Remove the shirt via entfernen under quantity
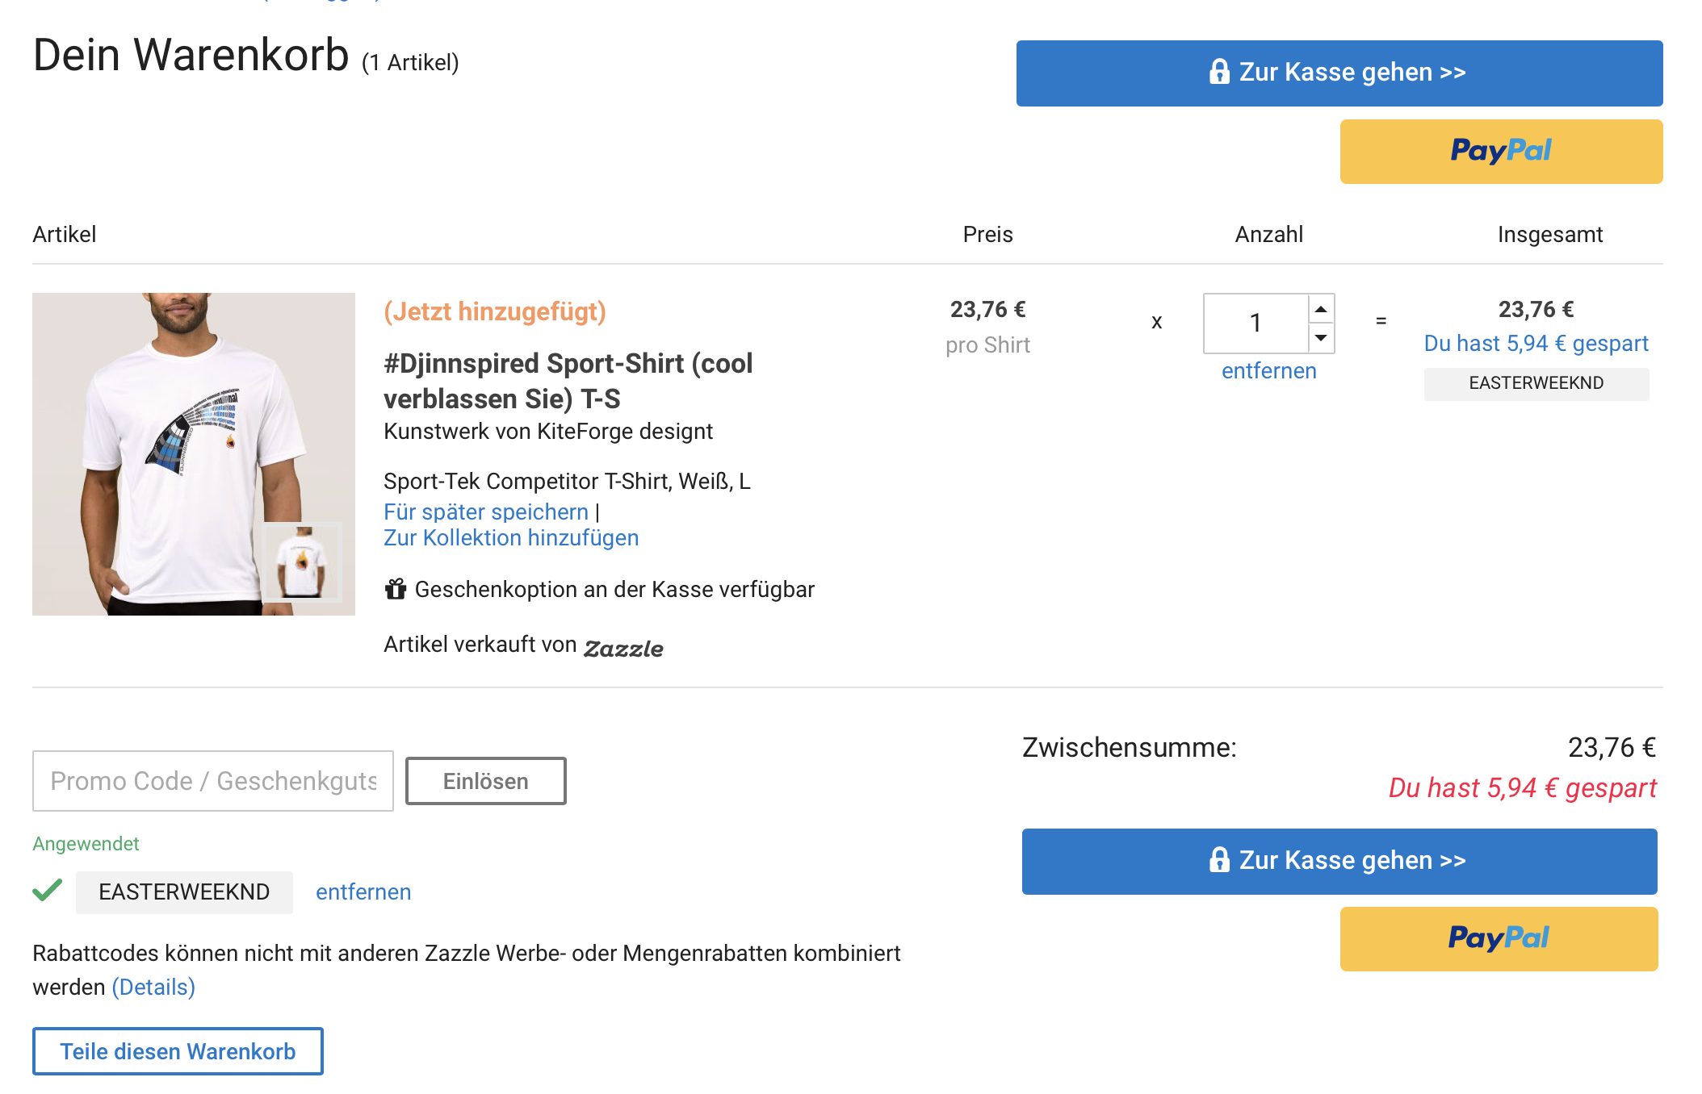Viewport: 1702px width, 1094px height. pos(1268,371)
